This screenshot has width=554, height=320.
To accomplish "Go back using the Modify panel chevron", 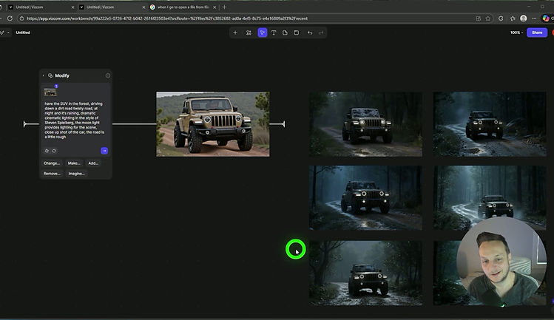I will pyautogui.click(x=43, y=75).
